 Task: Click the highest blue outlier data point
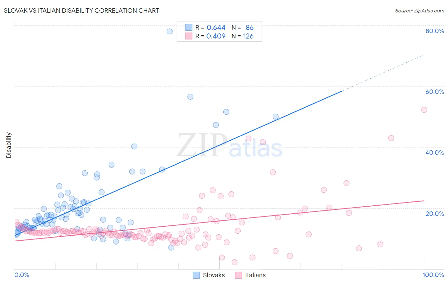coord(170,31)
